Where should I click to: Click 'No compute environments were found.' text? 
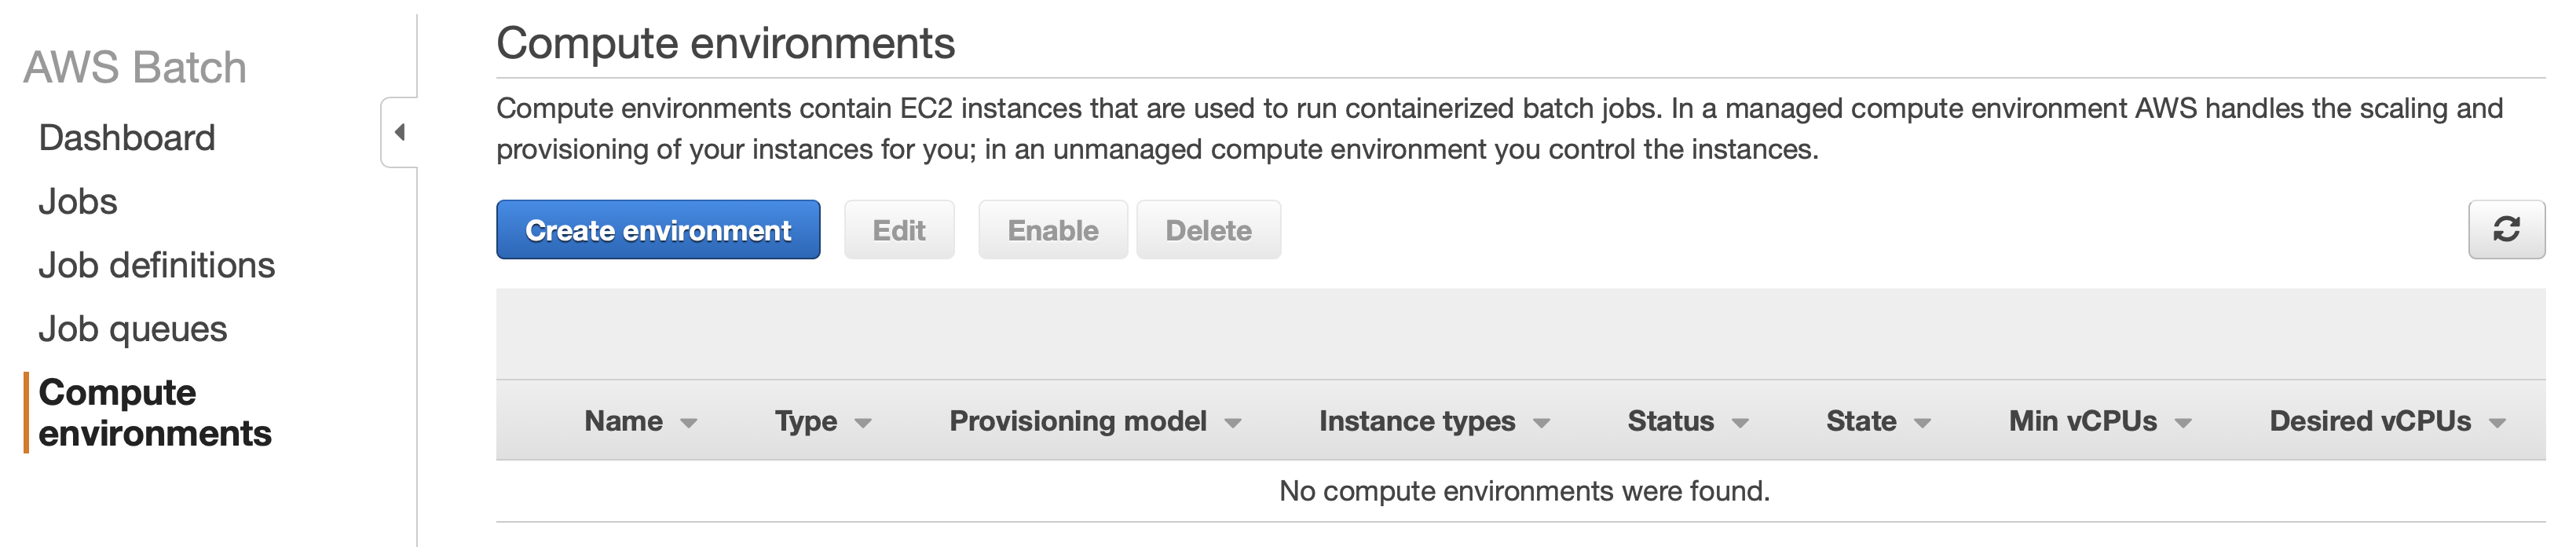[1524, 491]
